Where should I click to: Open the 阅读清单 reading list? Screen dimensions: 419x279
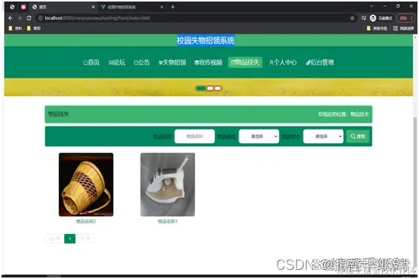click(403, 28)
